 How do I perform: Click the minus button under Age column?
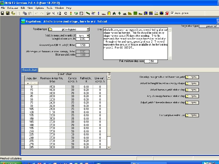tap(35, 83)
